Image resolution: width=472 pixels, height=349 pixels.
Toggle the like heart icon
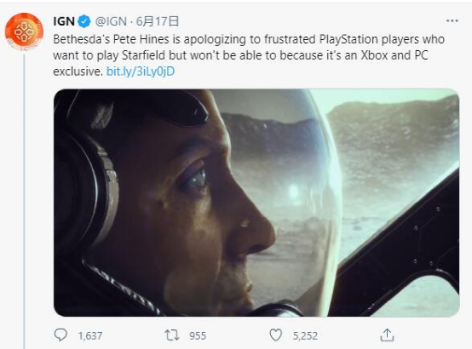(275, 335)
